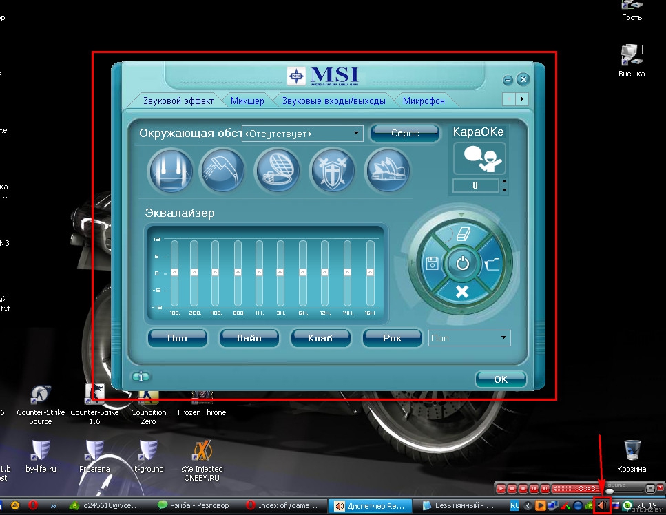Click the 600 Hz equalizer slider handle
The height and width of the screenshot is (515, 666).
pyautogui.click(x=238, y=272)
